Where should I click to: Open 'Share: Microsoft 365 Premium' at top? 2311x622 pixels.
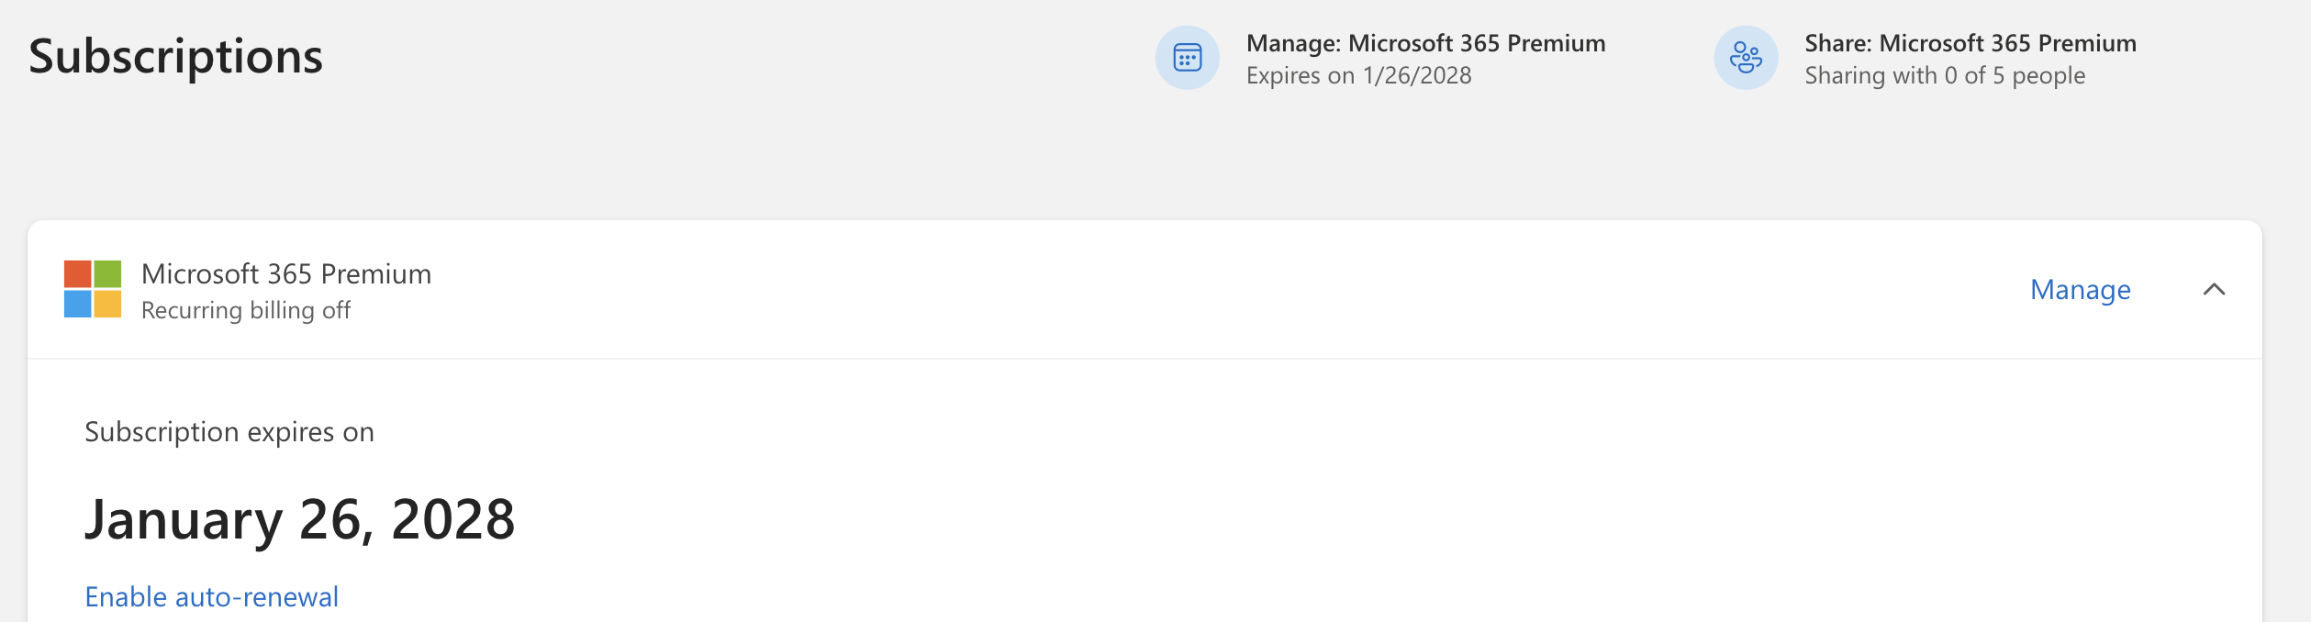1970,43
